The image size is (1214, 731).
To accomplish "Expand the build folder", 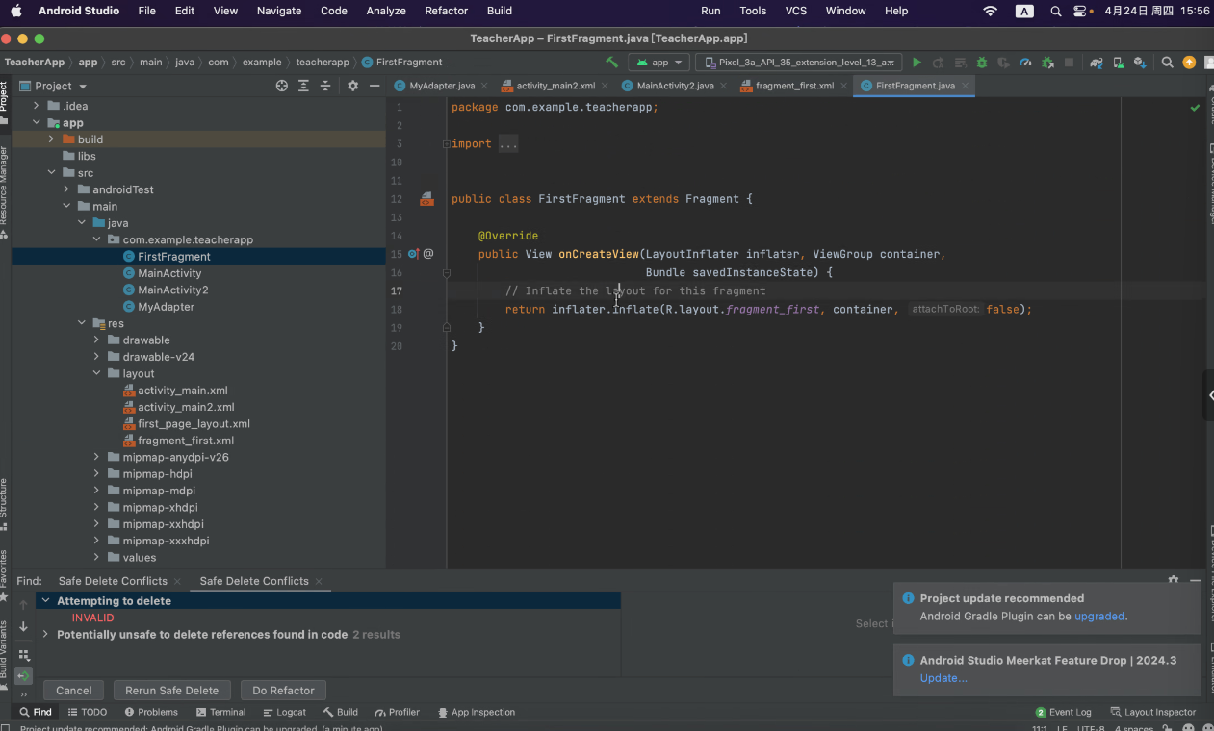I will tap(51, 139).
